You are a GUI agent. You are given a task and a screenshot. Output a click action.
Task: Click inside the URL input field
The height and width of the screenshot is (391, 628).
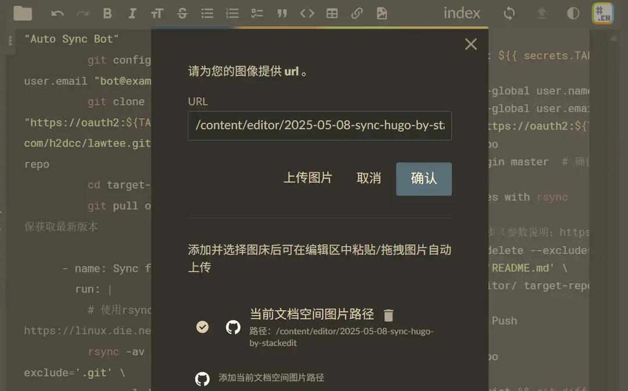click(x=320, y=126)
